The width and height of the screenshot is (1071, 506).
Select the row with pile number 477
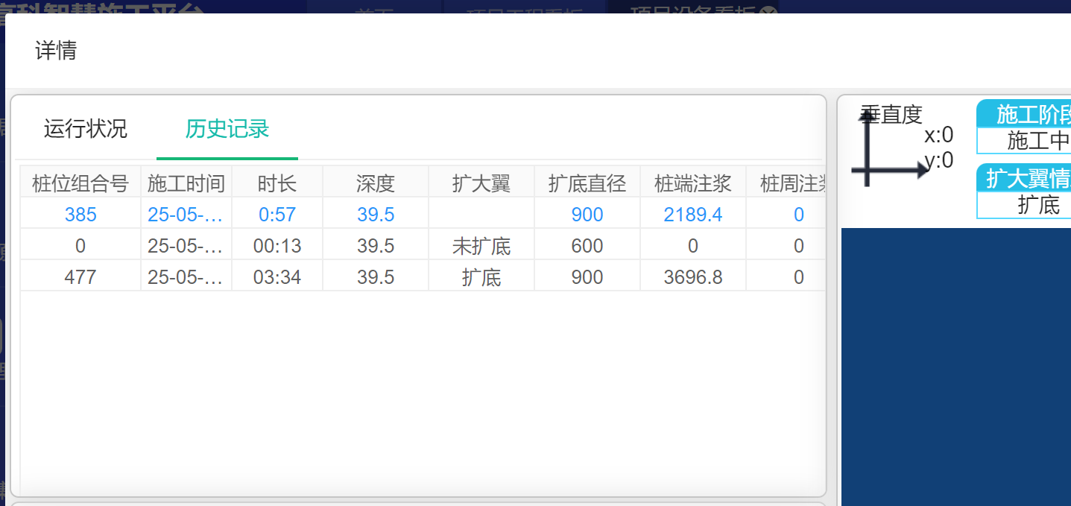[80, 277]
